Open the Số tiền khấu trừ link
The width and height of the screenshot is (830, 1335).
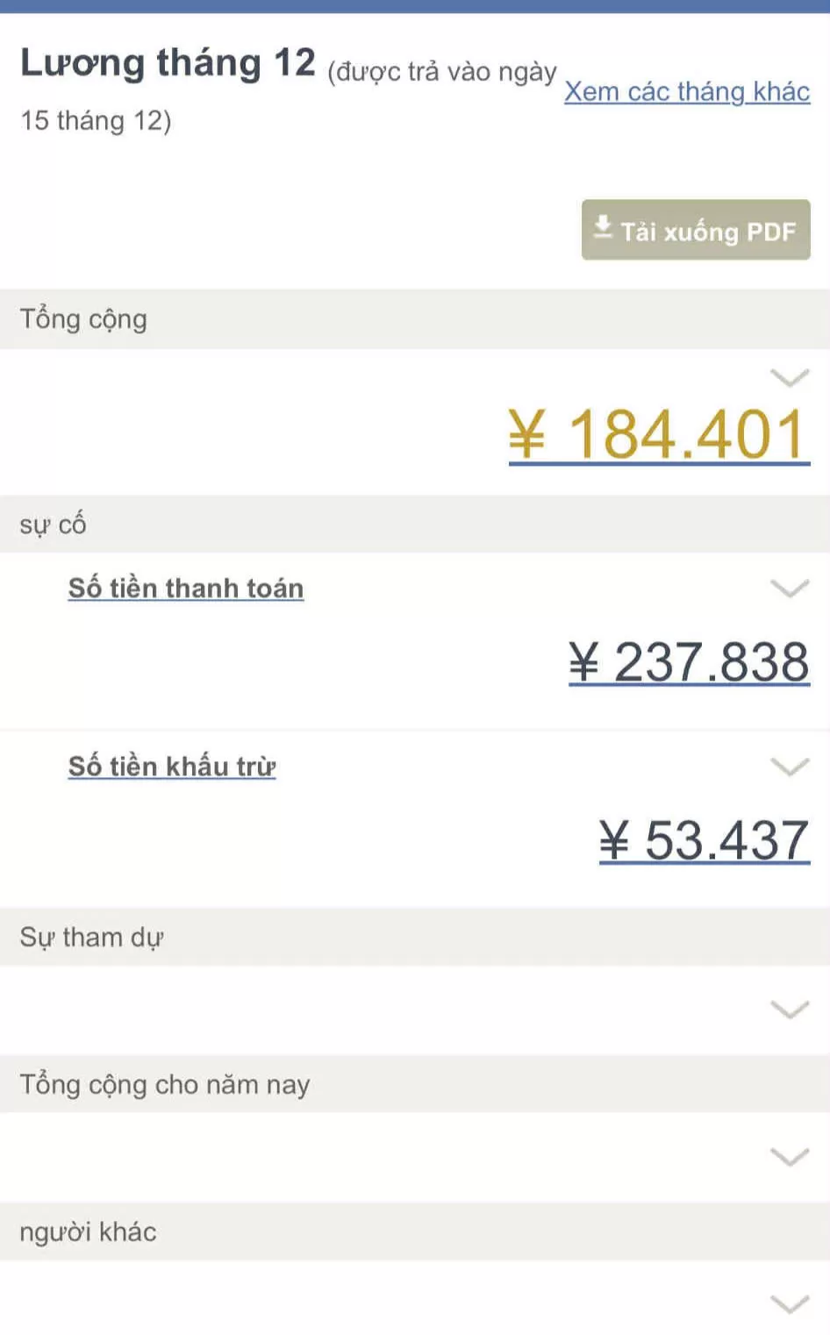tap(172, 767)
